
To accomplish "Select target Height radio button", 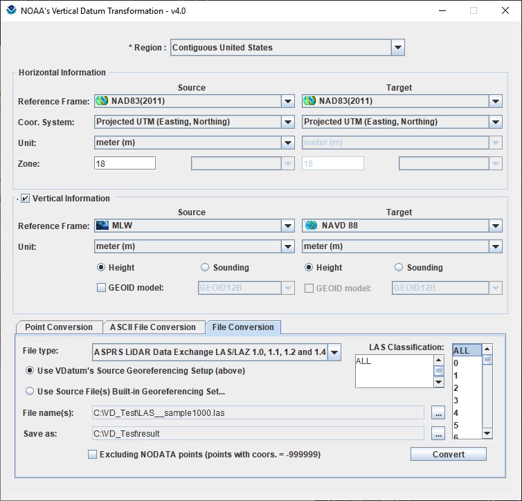I will click(x=309, y=268).
